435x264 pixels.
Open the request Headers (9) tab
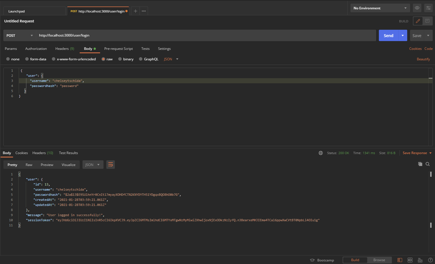pyautogui.click(x=65, y=49)
